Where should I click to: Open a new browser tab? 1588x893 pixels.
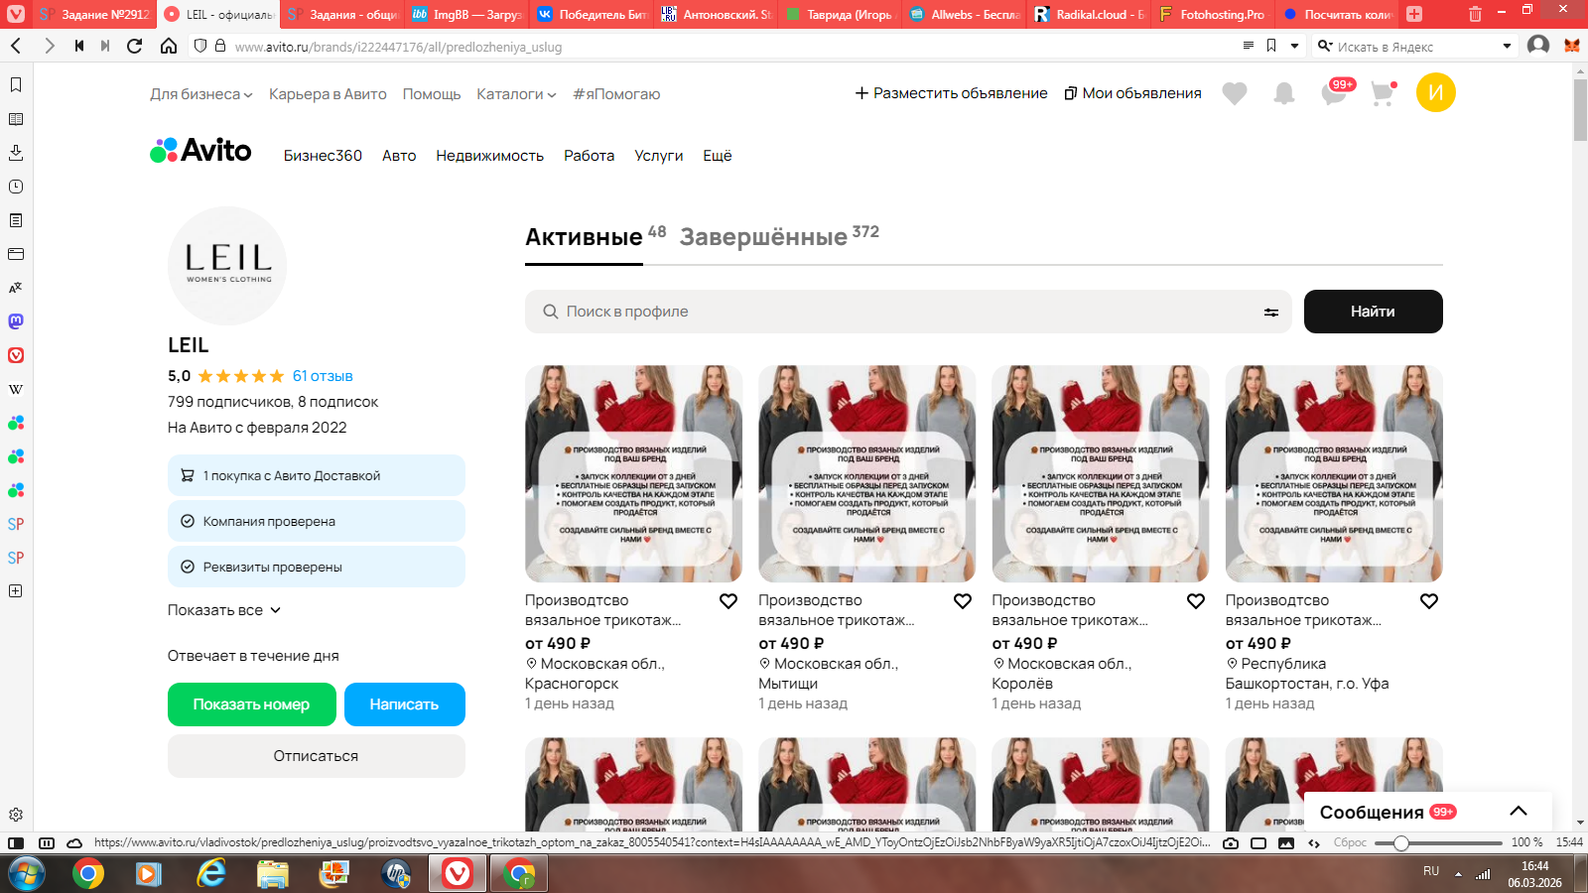click(x=1414, y=14)
